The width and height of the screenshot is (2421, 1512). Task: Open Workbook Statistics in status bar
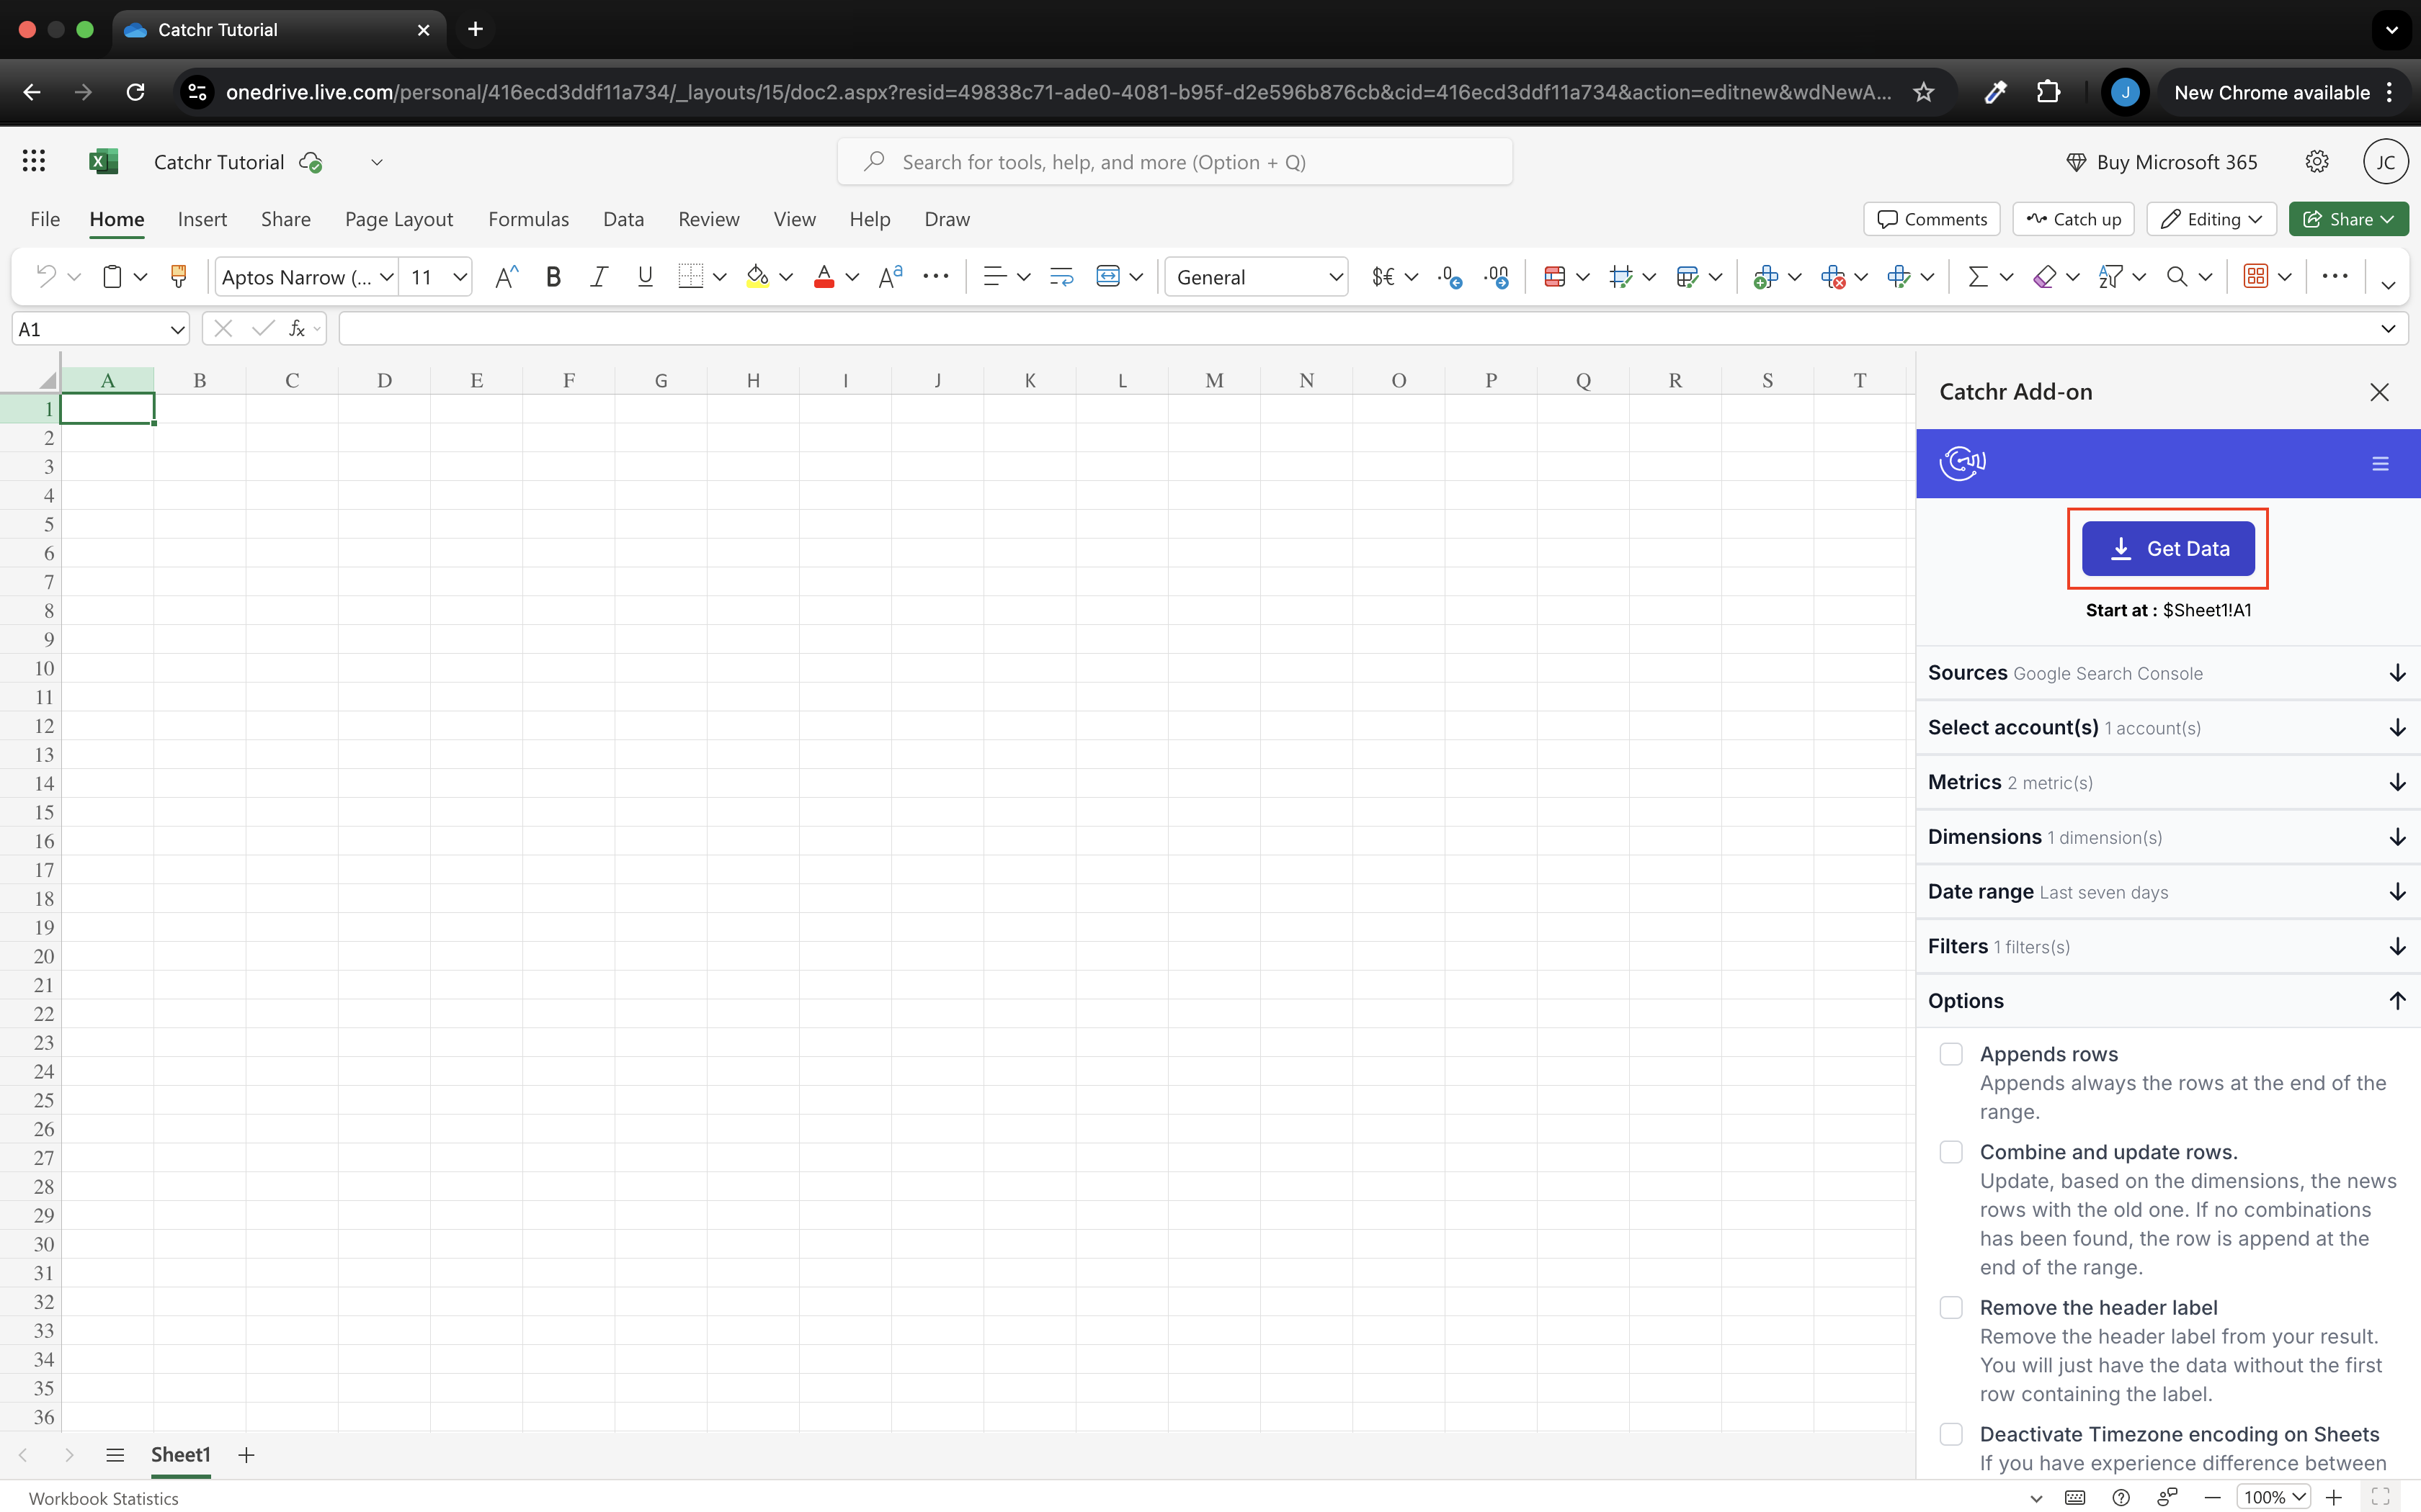pos(104,1498)
